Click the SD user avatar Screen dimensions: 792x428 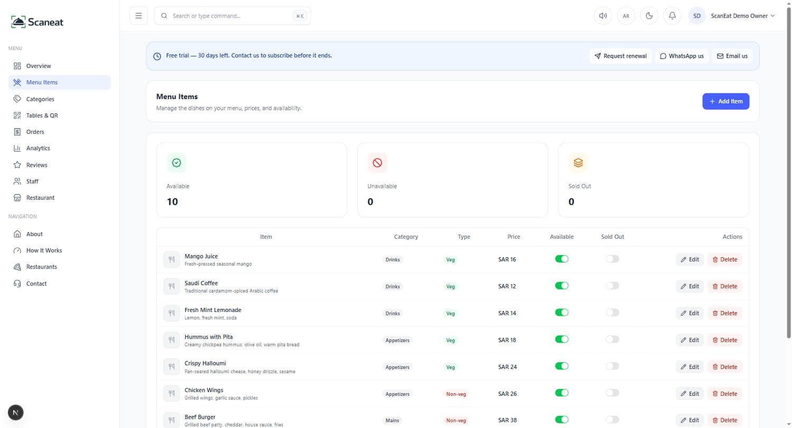tap(697, 16)
